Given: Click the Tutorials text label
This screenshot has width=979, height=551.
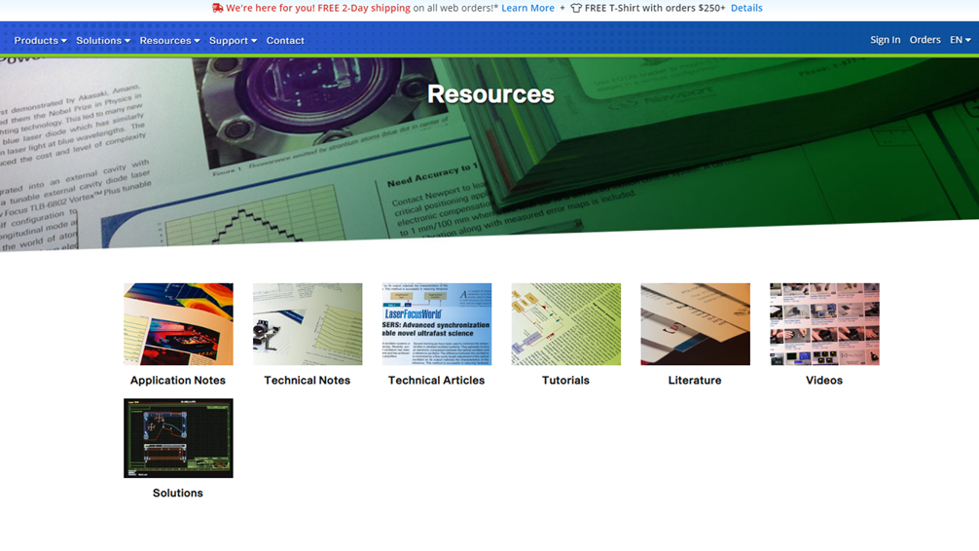Looking at the screenshot, I should click(x=565, y=381).
